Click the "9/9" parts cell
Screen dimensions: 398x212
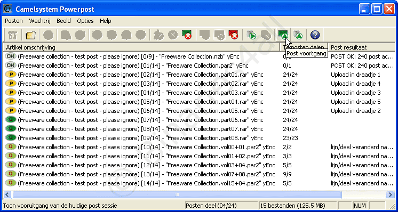tap(287, 174)
